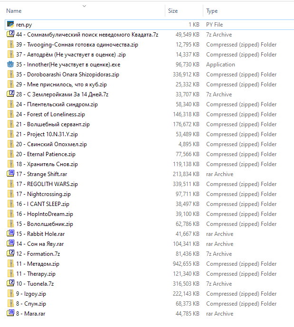Click the zip icon for Forest of Loneliness
This screenshot has height=327, width=294.
[x=10, y=114]
